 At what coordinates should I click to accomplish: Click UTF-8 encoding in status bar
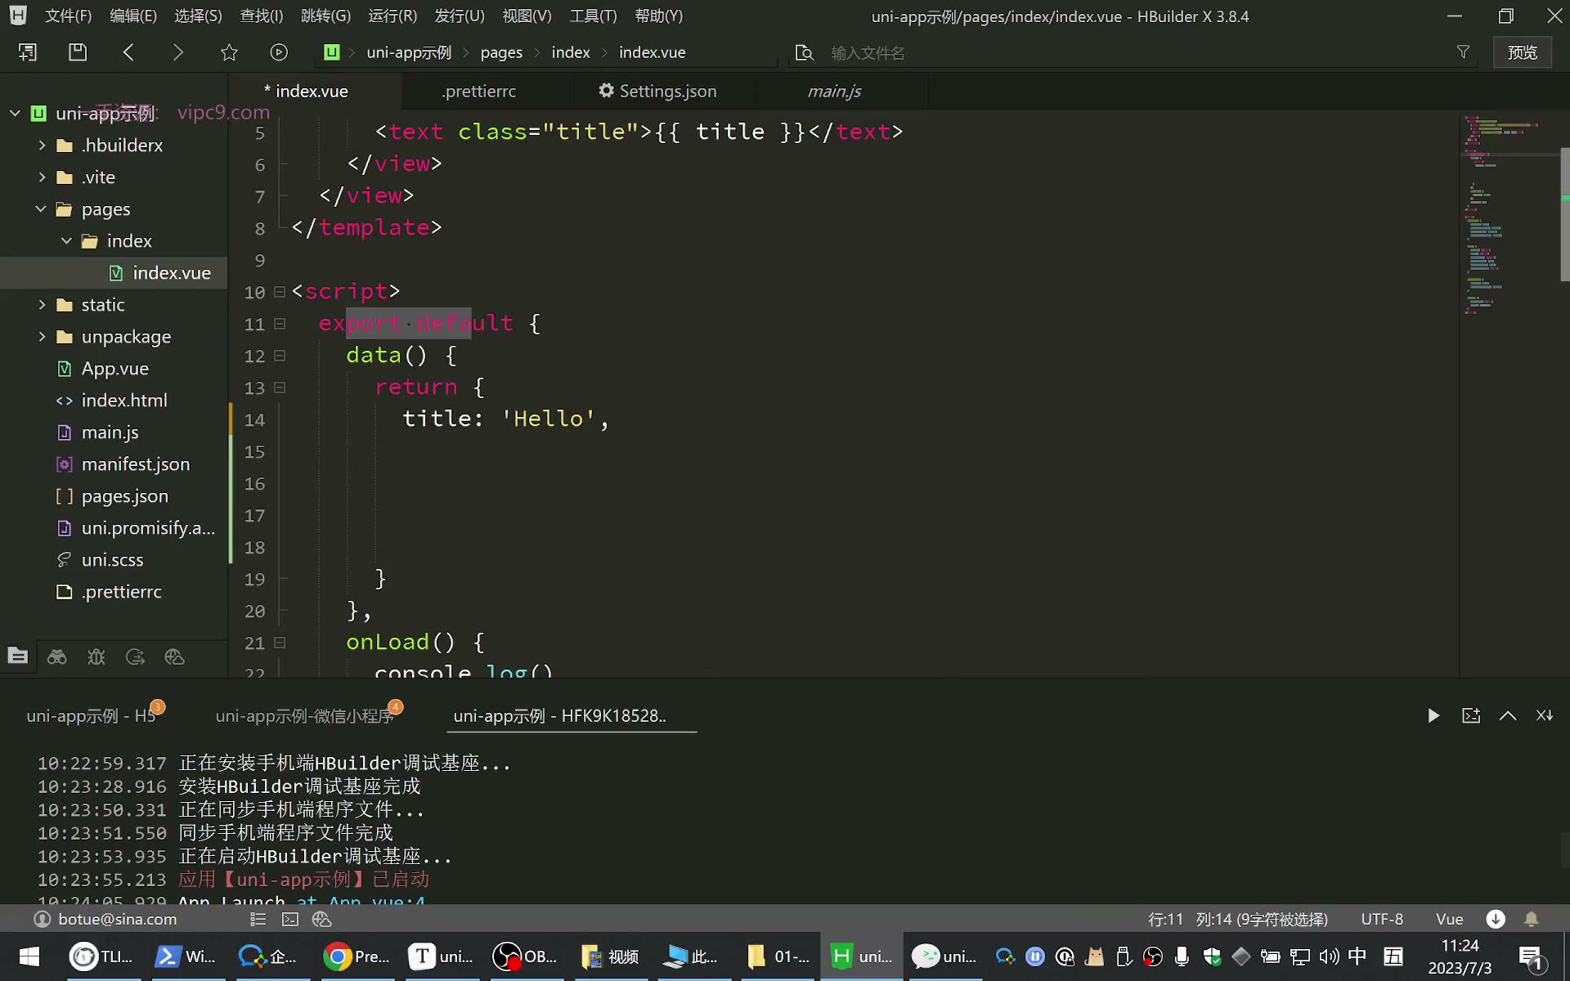pos(1382,919)
